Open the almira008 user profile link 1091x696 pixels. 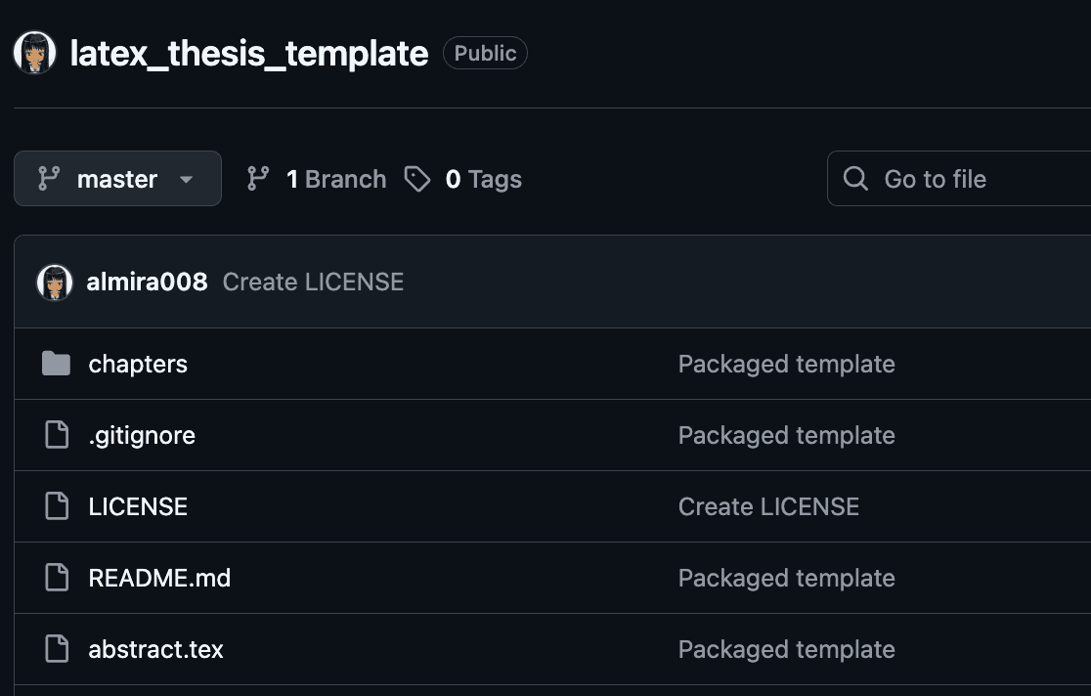coord(147,282)
